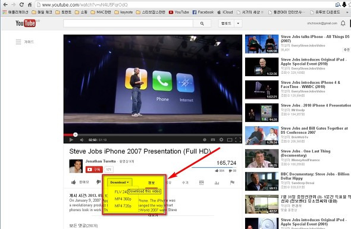Click the upload button in the header
This screenshot has height=229, width=351.
coord(226,23)
